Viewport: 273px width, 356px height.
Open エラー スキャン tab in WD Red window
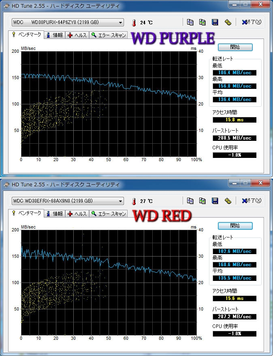pyautogui.click(x=109, y=214)
